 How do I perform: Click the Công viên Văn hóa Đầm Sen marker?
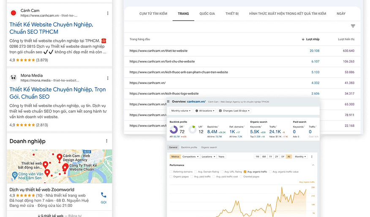[15, 176]
